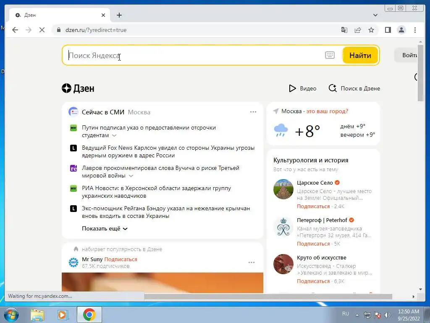Click это ваш город? link
This screenshot has height=323, width=430.
[x=327, y=111]
